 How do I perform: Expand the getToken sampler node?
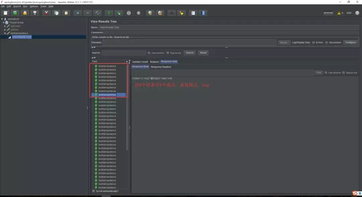pos(5,26)
